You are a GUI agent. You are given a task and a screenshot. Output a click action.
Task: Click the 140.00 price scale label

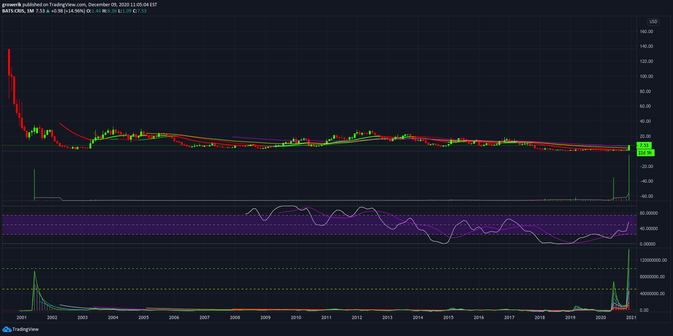[646, 46]
